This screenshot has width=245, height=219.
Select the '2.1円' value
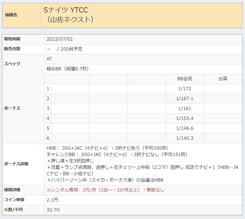point(52,200)
